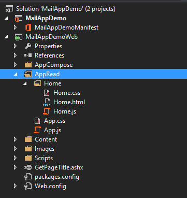187x198 pixels.
Task: Select the Home folder label
Action: point(53,83)
